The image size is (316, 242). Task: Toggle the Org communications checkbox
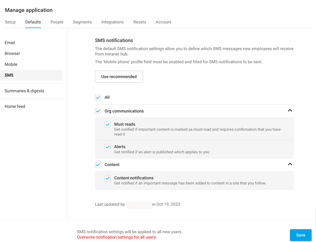coord(98,111)
